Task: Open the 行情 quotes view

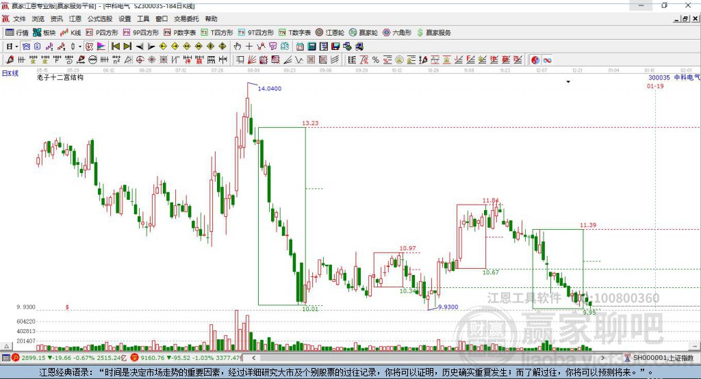Action: pos(17,32)
